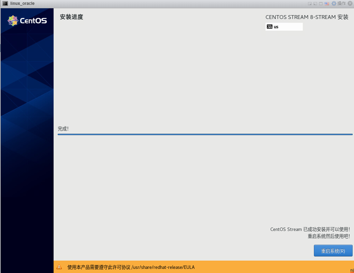This screenshot has height=273, width=354.
Task: Click the CentOS Stream 已成功安装 success message
Action: (x=310, y=229)
